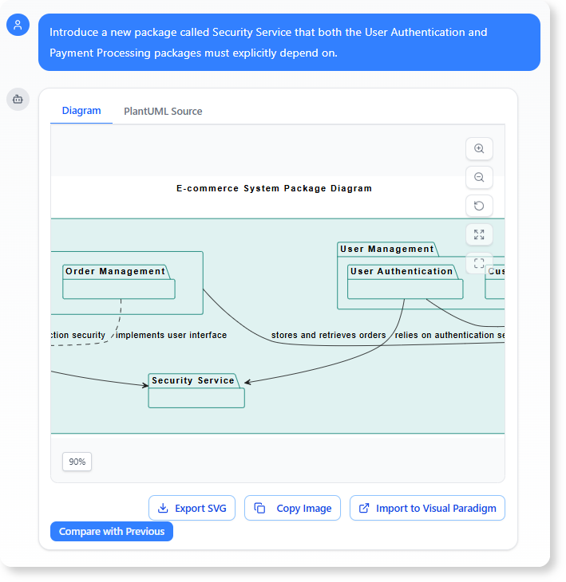Click the Copy Image button
The height and width of the screenshot is (582, 566).
pos(293,508)
